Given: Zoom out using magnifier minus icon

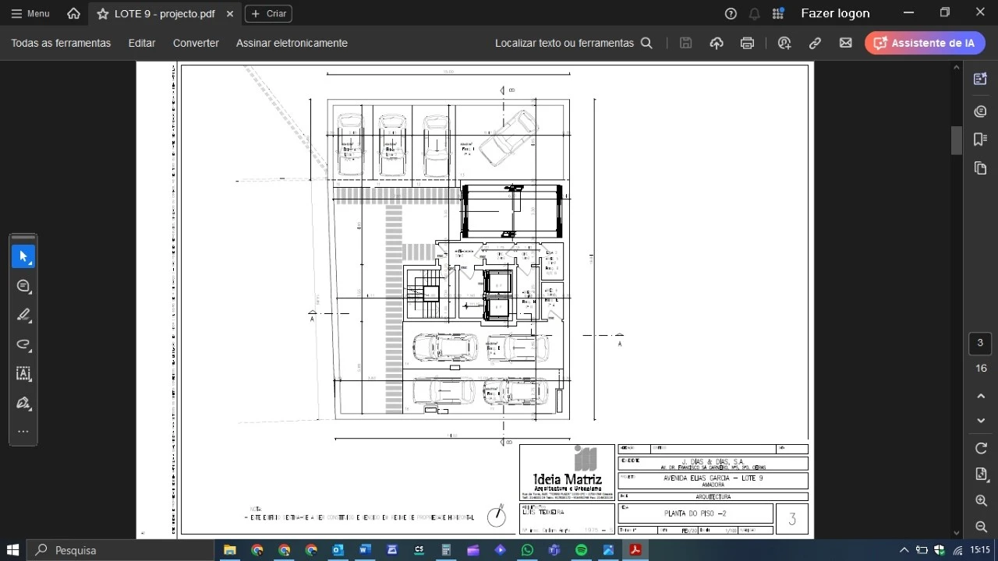Looking at the screenshot, I should [x=981, y=527].
